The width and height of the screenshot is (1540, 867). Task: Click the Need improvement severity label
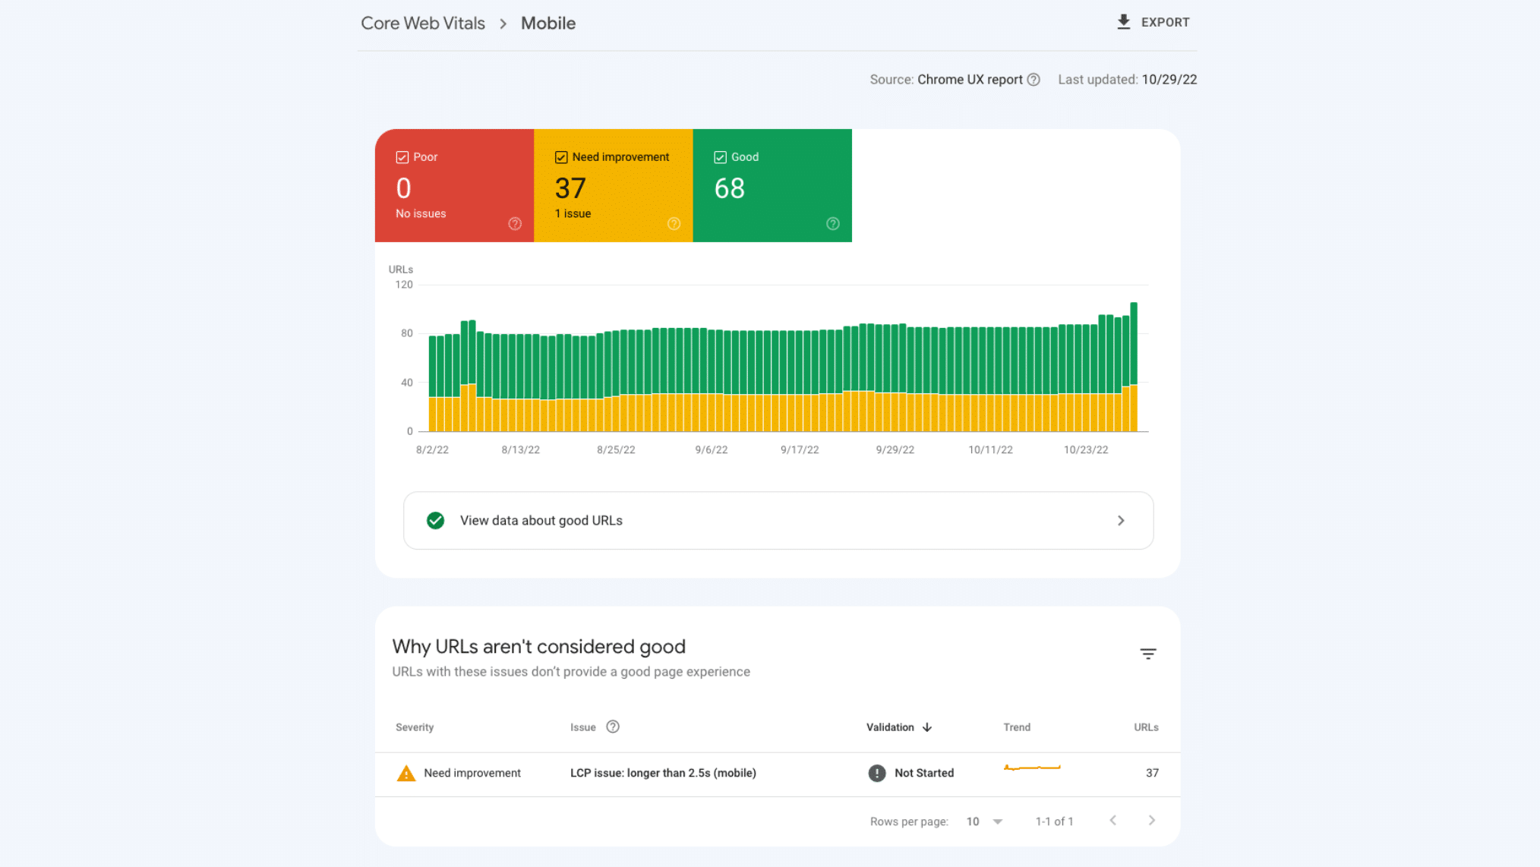click(472, 773)
